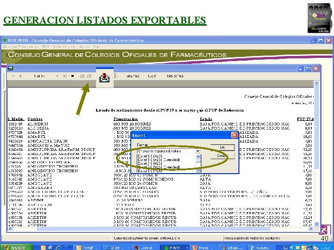Open the first menu in BOT PLUS menu bar

pos(21,47)
